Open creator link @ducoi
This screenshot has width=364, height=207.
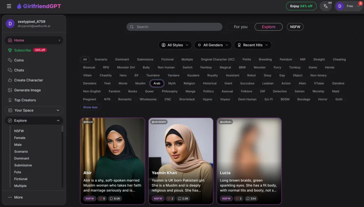88,122
